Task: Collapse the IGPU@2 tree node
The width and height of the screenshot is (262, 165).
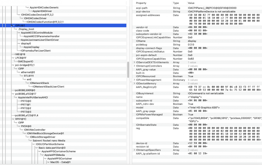Action: [13, 26]
